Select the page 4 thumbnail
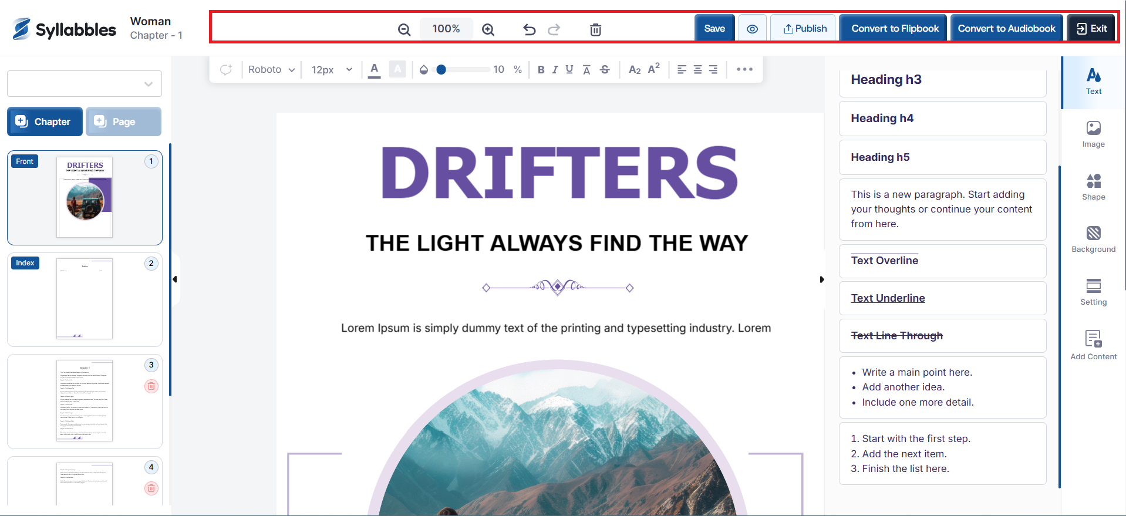 (85, 481)
